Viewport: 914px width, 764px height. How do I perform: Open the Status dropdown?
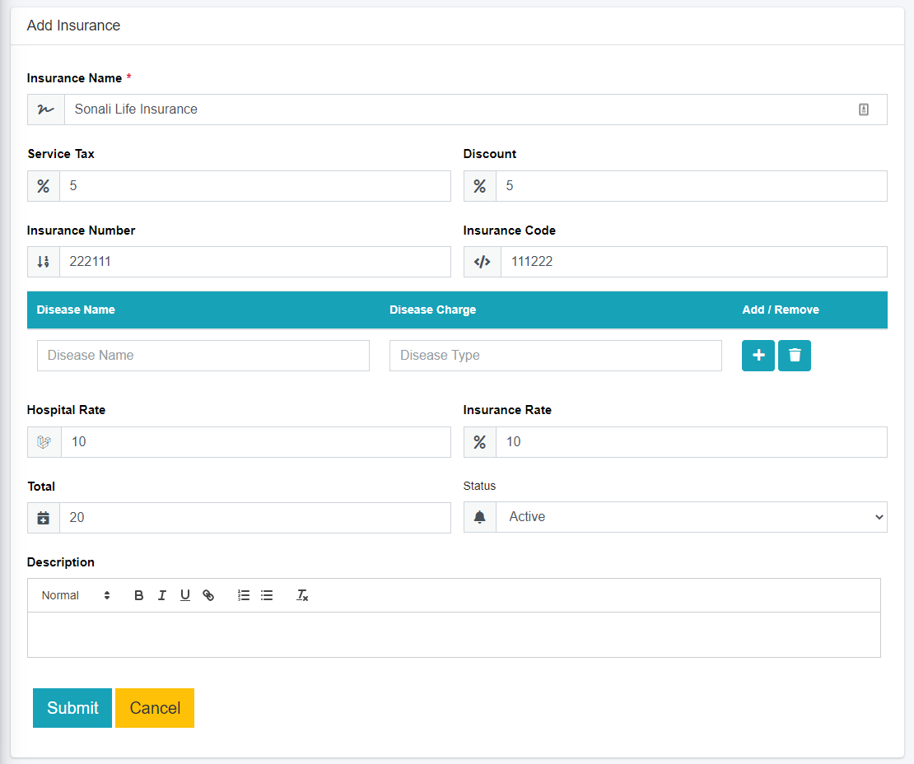point(691,517)
